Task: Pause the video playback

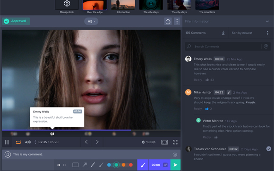Action: (7, 142)
